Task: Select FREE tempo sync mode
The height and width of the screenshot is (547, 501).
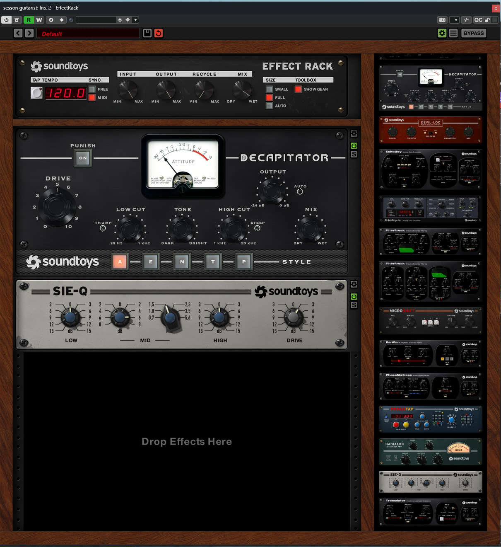Action: point(92,89)
